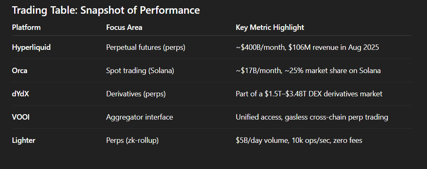Click the Trading Table title heading

pyautogui.click(x=106, y=10)
